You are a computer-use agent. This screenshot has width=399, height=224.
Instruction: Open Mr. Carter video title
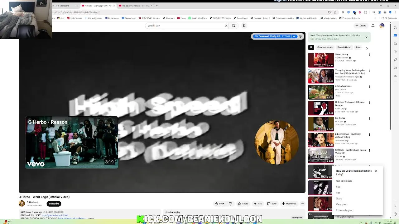[x=340, y=118]
